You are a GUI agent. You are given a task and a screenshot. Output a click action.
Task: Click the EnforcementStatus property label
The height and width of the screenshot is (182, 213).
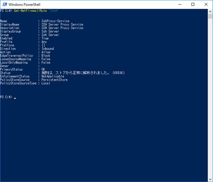(15, 76)
